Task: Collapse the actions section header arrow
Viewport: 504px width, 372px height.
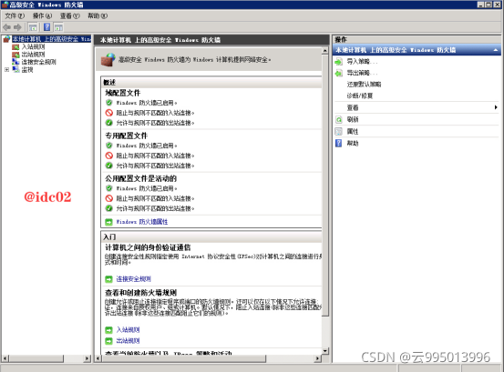Action: (495, 50)
